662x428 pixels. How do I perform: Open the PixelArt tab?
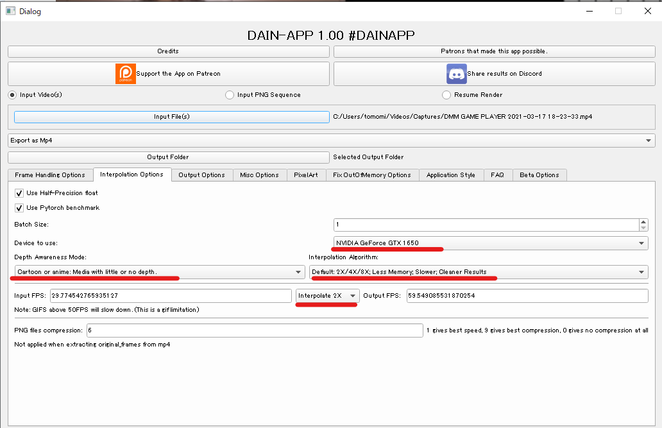[x=306, y=175]
